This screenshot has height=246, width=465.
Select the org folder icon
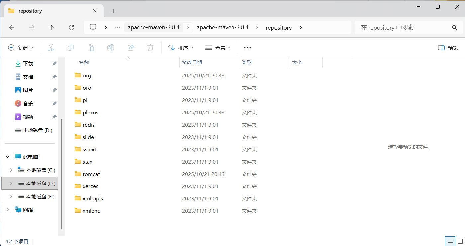[78, 75]
